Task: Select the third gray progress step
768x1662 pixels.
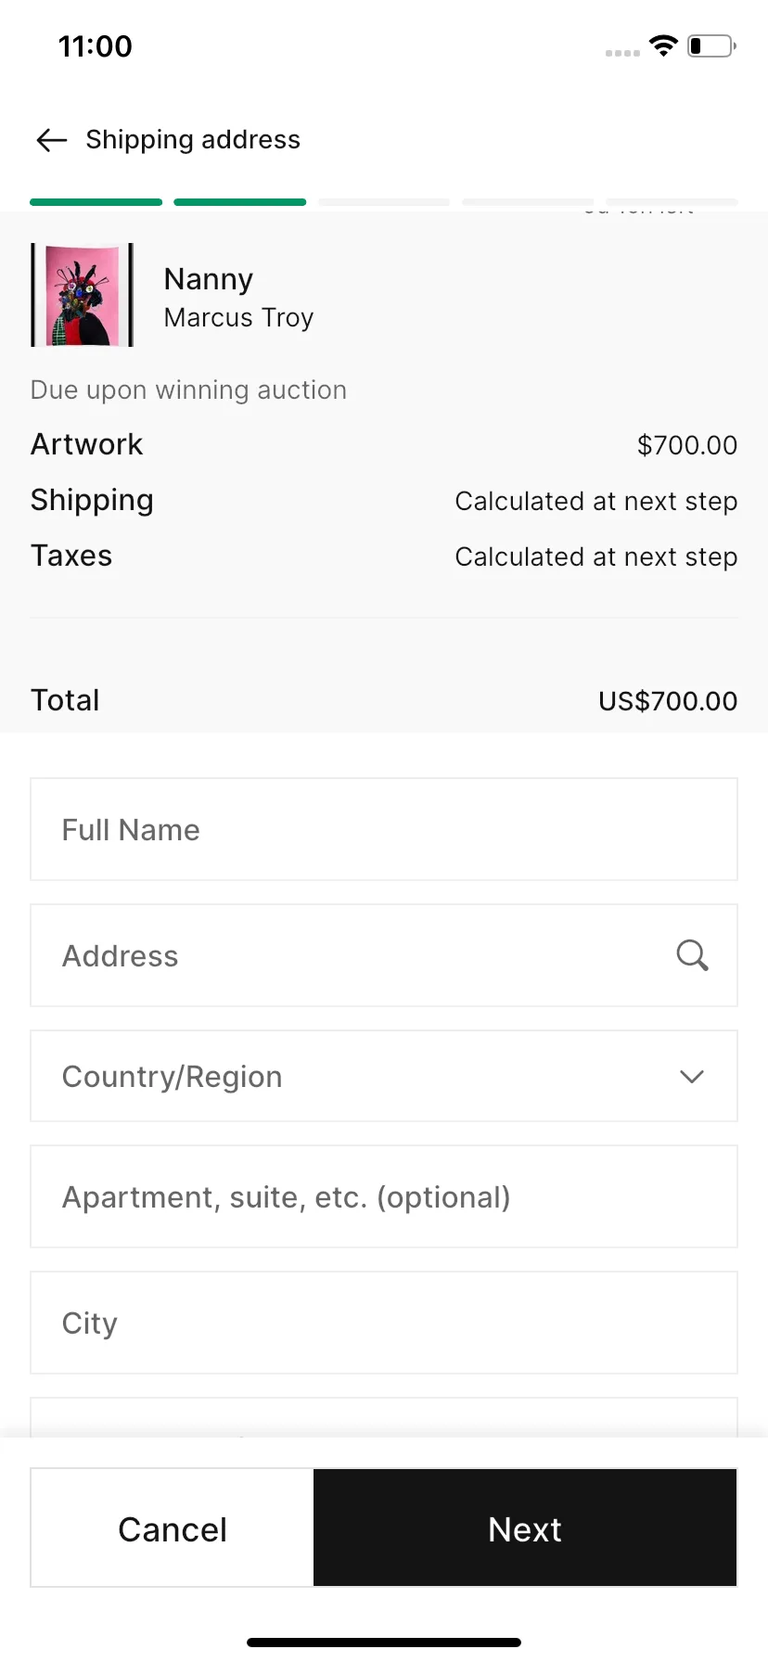Action: click(384, 202)
